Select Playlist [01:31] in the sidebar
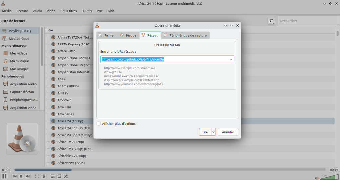The height and width of the screenshot is (180, 340). 20,31
